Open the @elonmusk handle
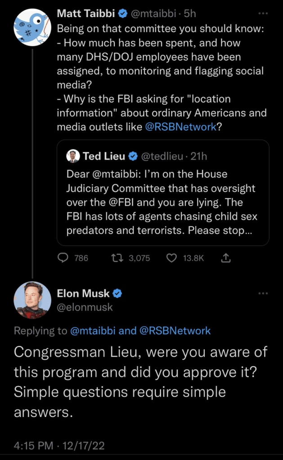This screenshot has width=283, height=460. 85,308
